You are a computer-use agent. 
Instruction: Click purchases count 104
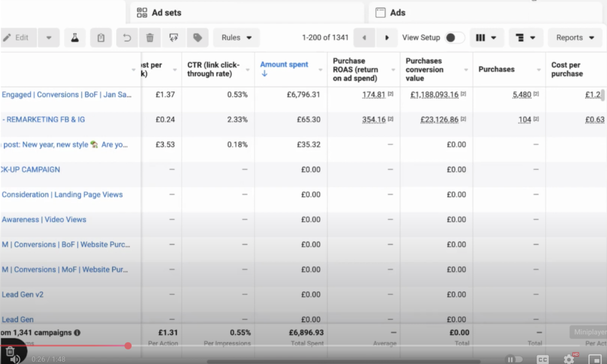(x=525, y=120)
